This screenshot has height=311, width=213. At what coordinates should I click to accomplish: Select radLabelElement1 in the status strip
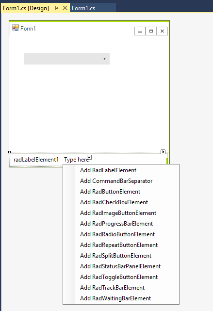(36, 160)
